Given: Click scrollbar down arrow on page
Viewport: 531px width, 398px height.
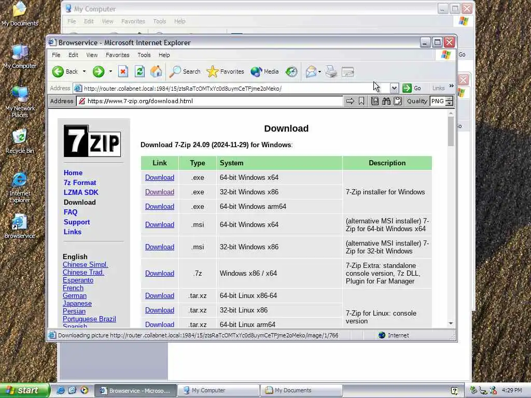Looking at the screenshot, I should [451, 323].
